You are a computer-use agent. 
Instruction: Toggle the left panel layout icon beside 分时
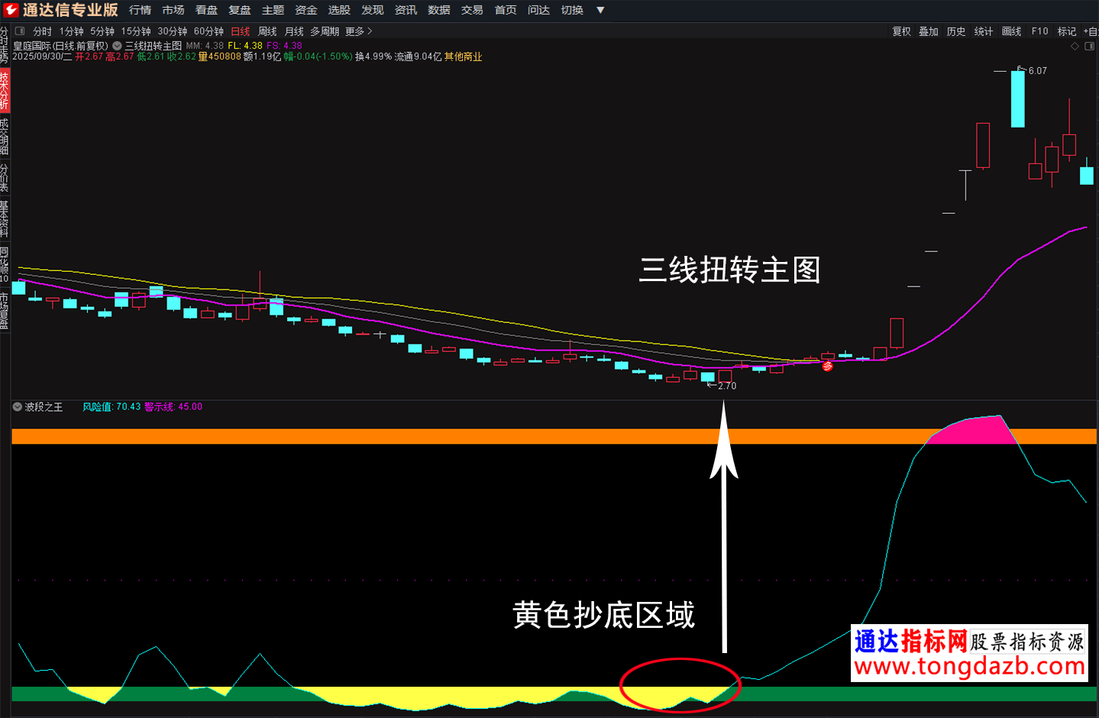(20, 31)
